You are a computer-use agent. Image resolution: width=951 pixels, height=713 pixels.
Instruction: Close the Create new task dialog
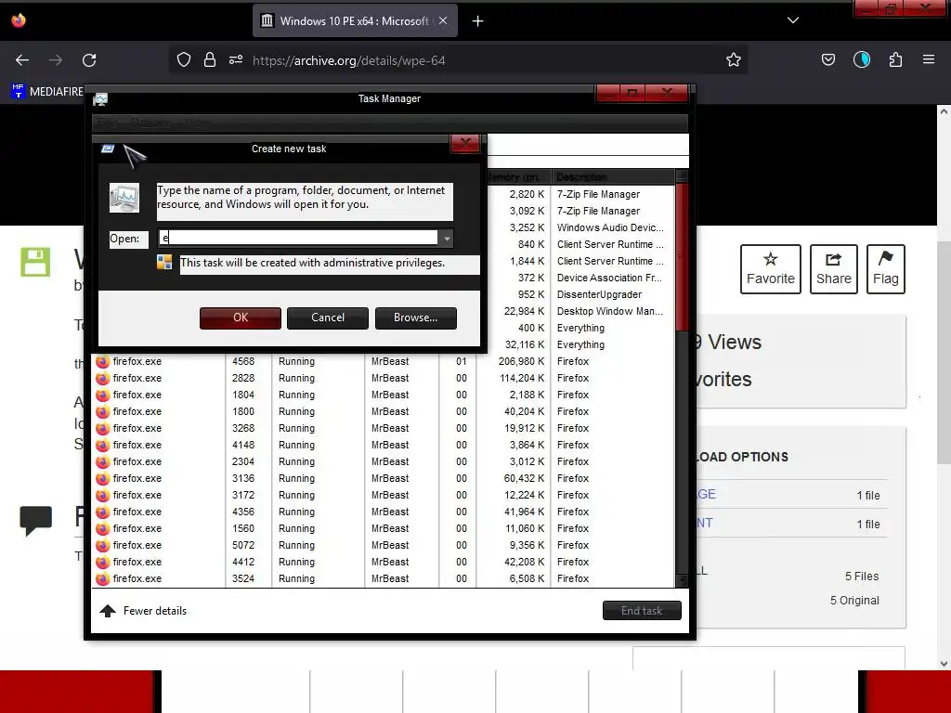(x=465, y=144)
